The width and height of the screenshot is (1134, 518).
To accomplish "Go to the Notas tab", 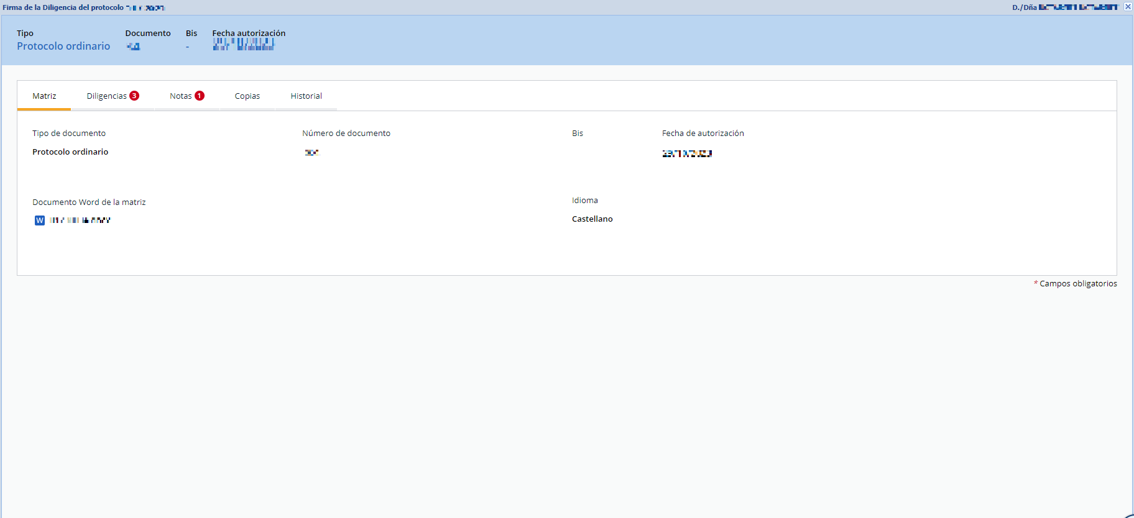I will [180, 96].
